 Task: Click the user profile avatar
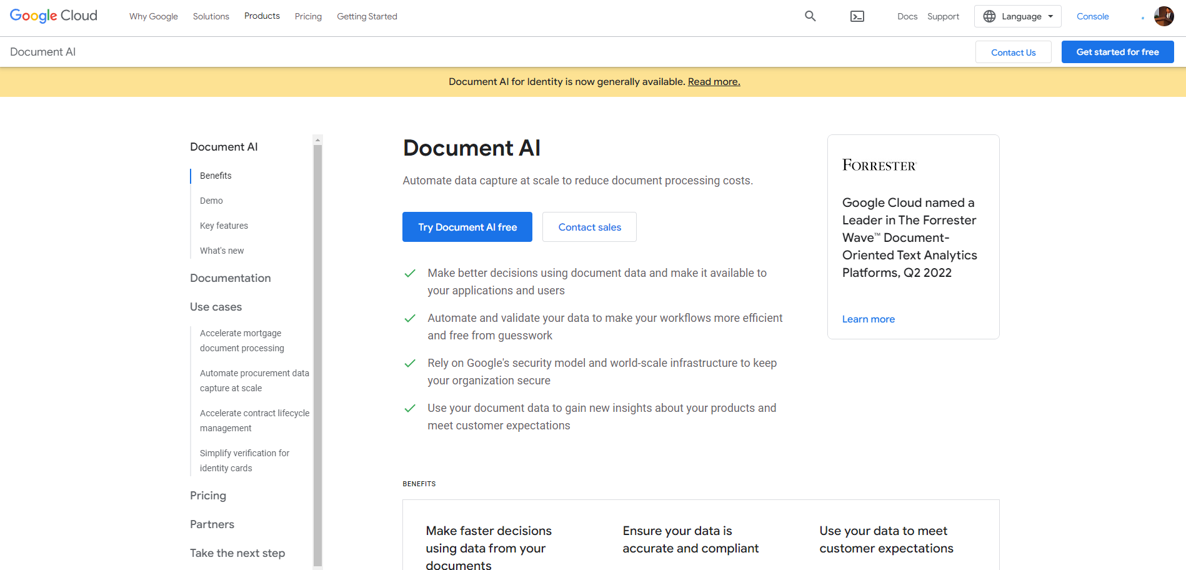coord(1164,16)
